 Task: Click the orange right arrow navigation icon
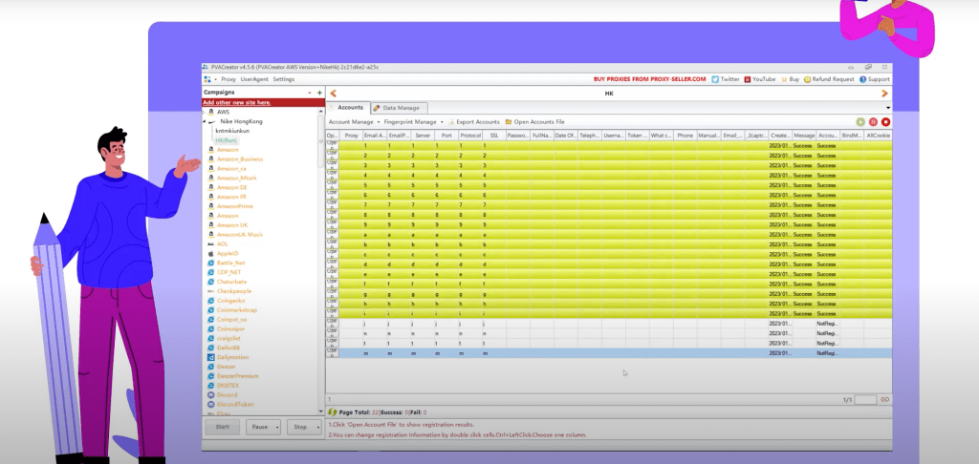884,94
